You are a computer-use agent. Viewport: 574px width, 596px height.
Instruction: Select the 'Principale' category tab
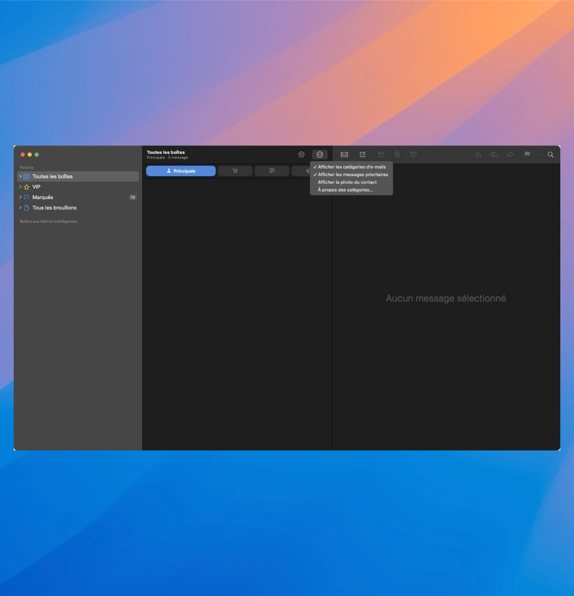click(x=181, y=171)
